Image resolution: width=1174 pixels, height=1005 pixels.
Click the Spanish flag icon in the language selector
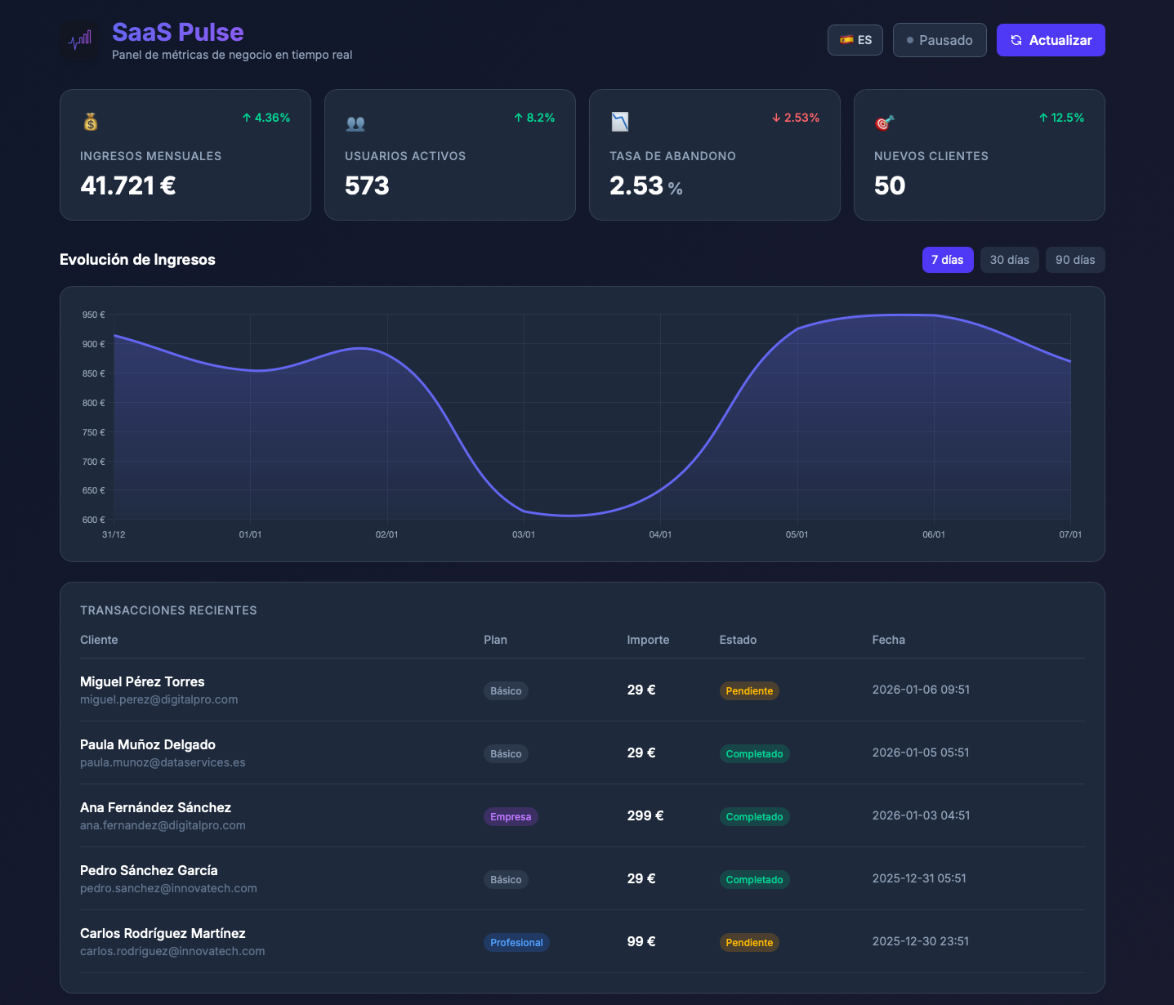point(846,39)
